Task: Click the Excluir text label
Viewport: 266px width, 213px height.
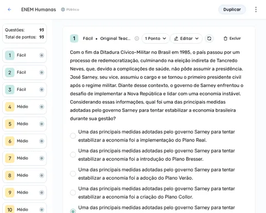Action: pyautogui.click(x=235, y=38)
